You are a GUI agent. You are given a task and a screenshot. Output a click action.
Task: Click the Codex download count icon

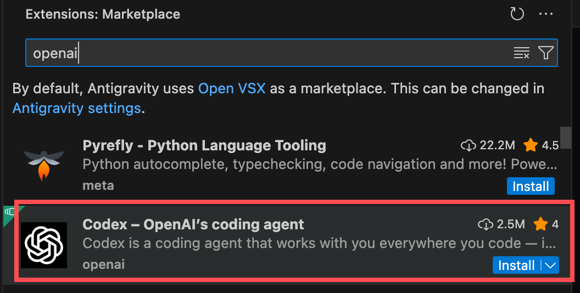click(x=486, y=224)
